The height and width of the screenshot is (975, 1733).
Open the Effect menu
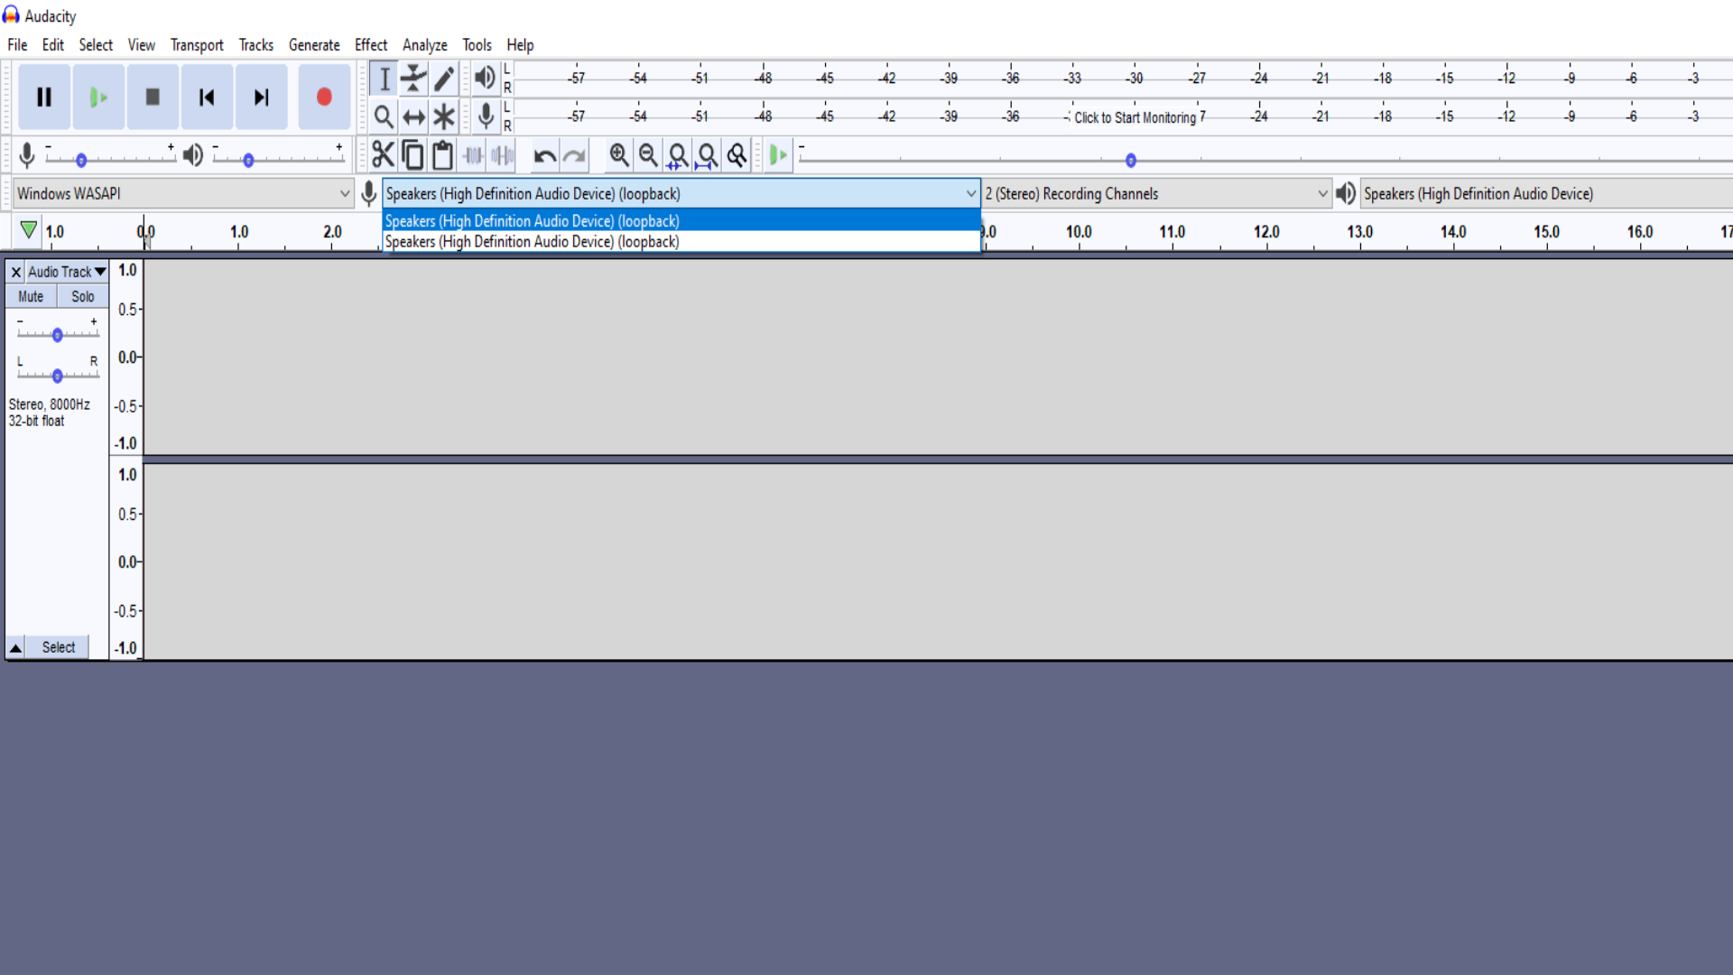371,45
